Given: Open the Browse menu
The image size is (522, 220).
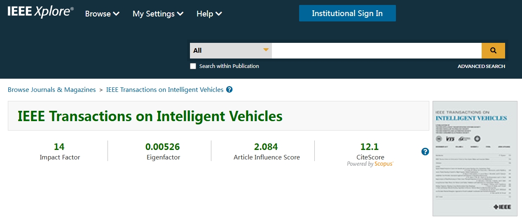Looking at the screenshot, I should coord(102,14).
